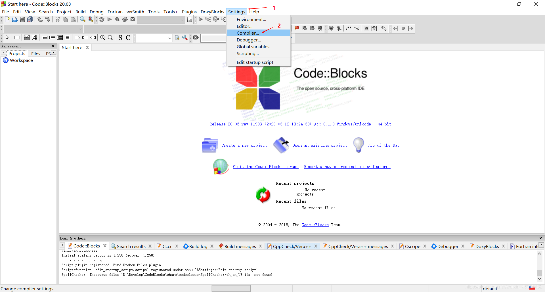545x292 pixels.
Task: Switch to the Build messages tab
Action: (240, 246)
